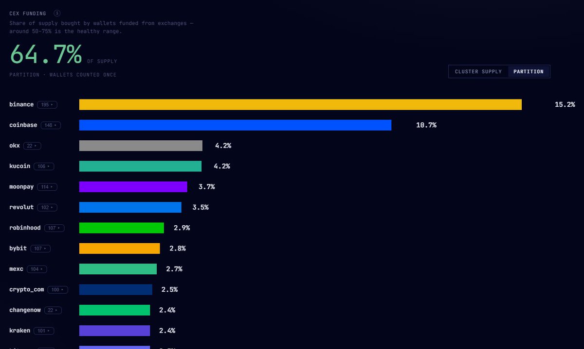Click the kraken exchange label
The image size is (584, 349).
pos(19,331)
